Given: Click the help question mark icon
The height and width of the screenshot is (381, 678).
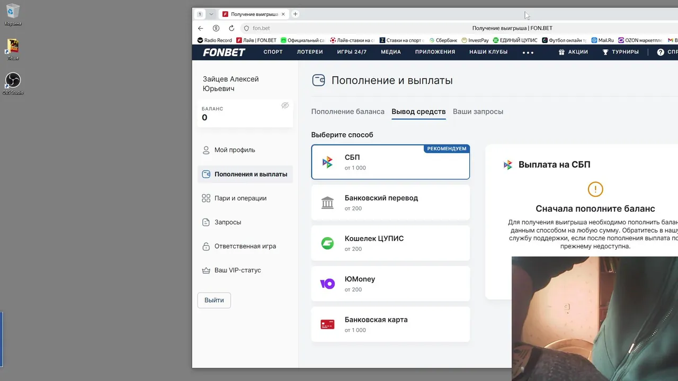Looking at the screenshot, I should [x=661, y=52].
